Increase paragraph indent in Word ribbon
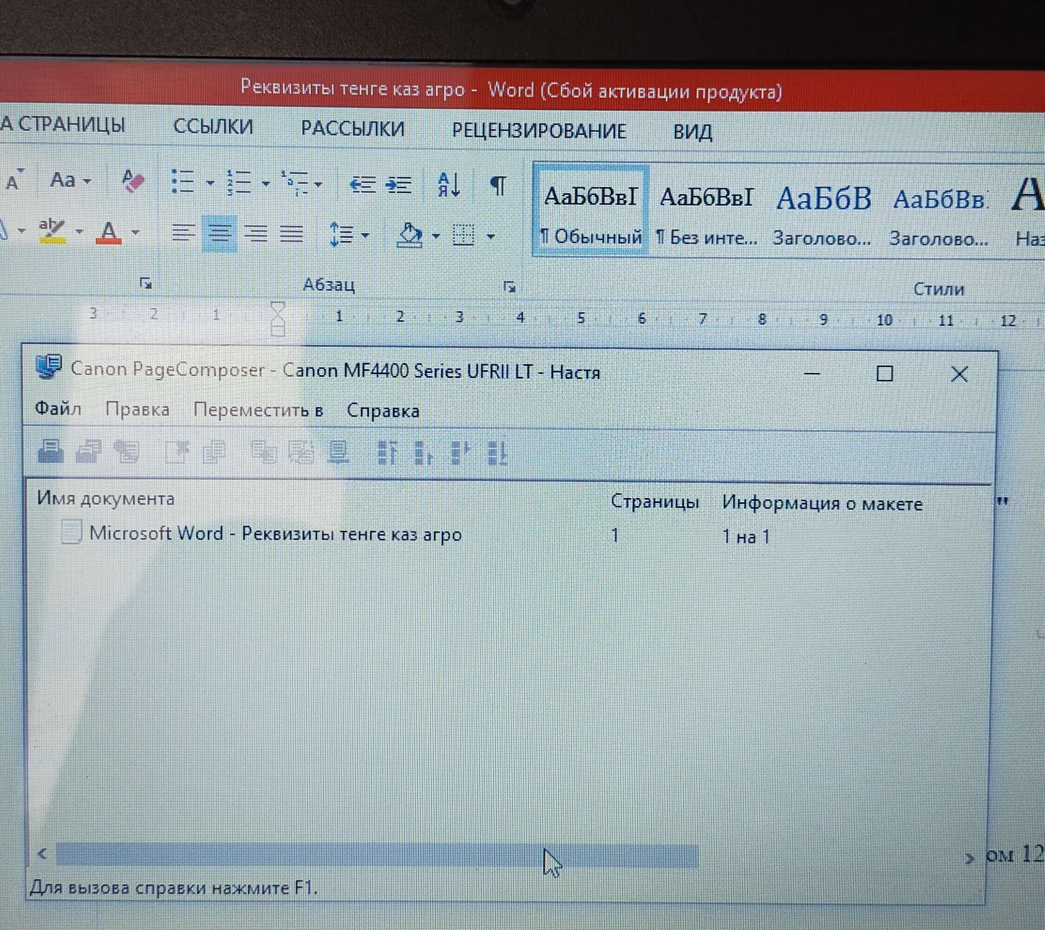The image size is (1045, 930). click(x=398, y=185)
